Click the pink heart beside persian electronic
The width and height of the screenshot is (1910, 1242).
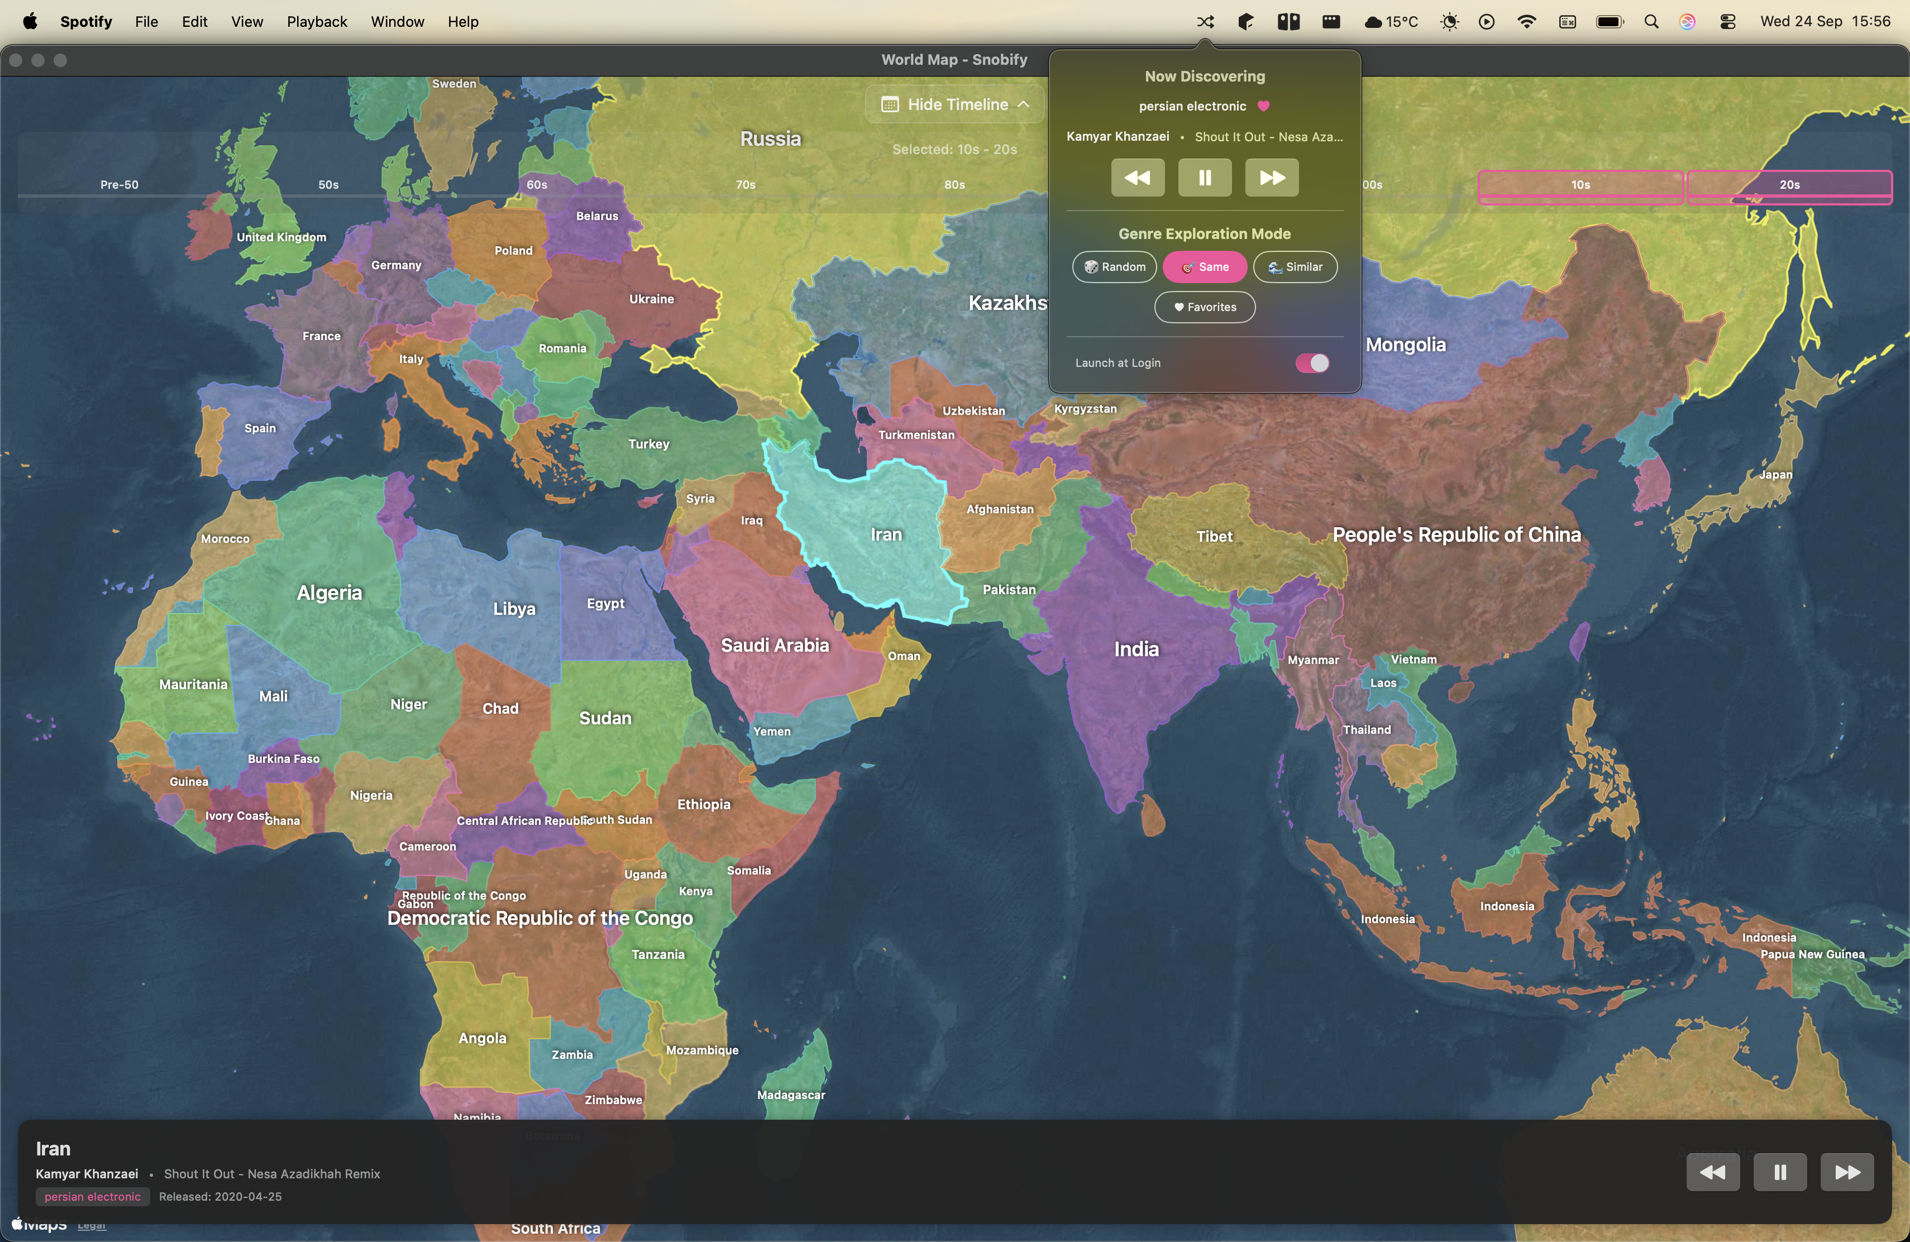click(1263, 106)
